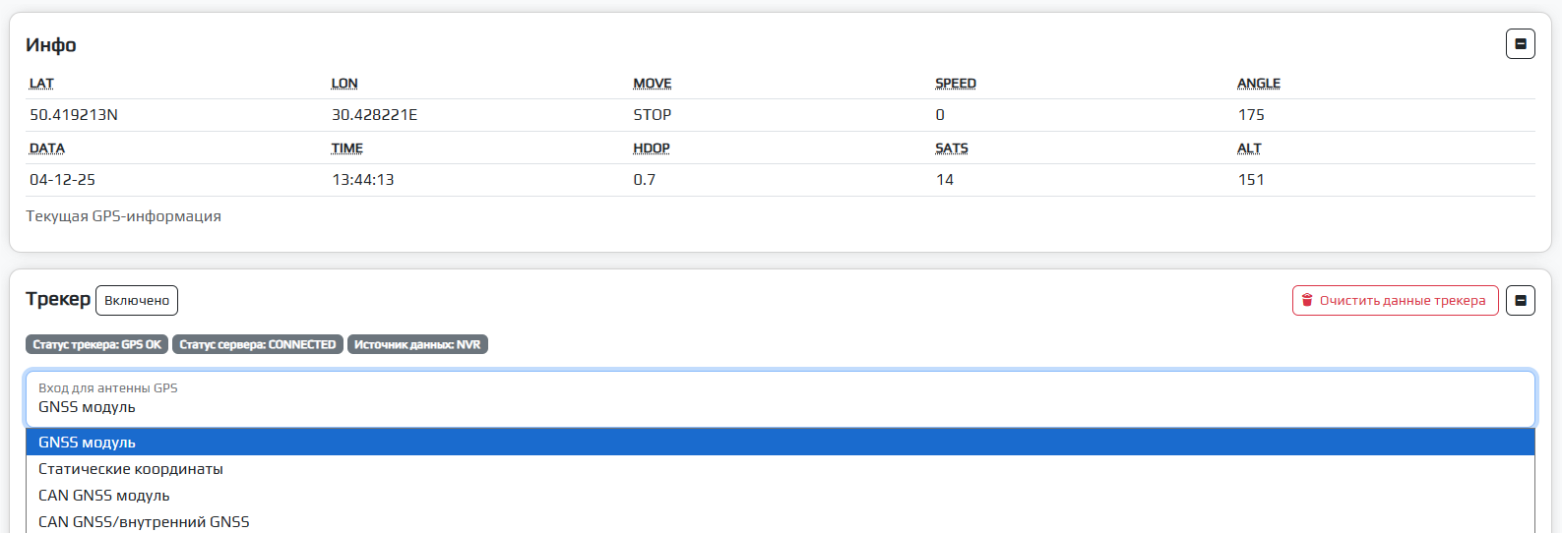This screenshot has width=1562, height=533.
Task: Click the latitude value 50.419213N
Action: [74, 115]
